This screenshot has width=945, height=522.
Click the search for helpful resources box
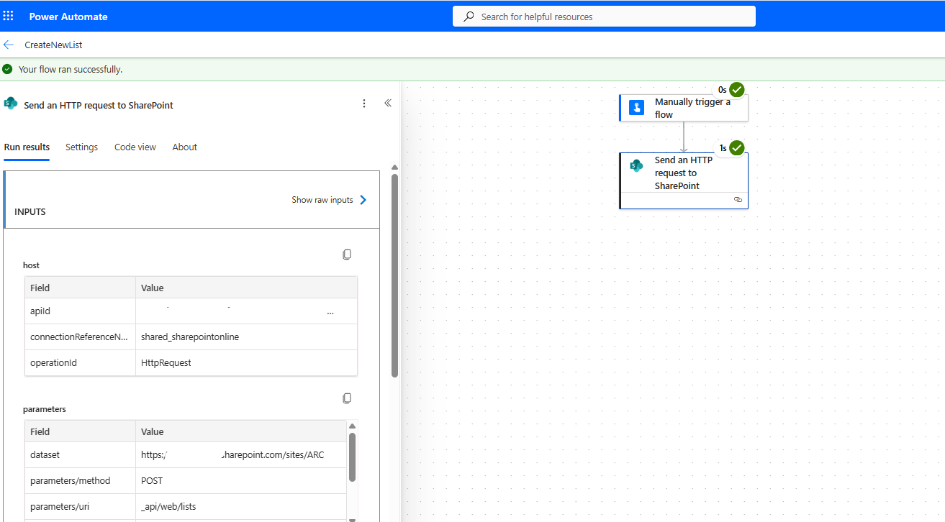click(x=604, y=17)
